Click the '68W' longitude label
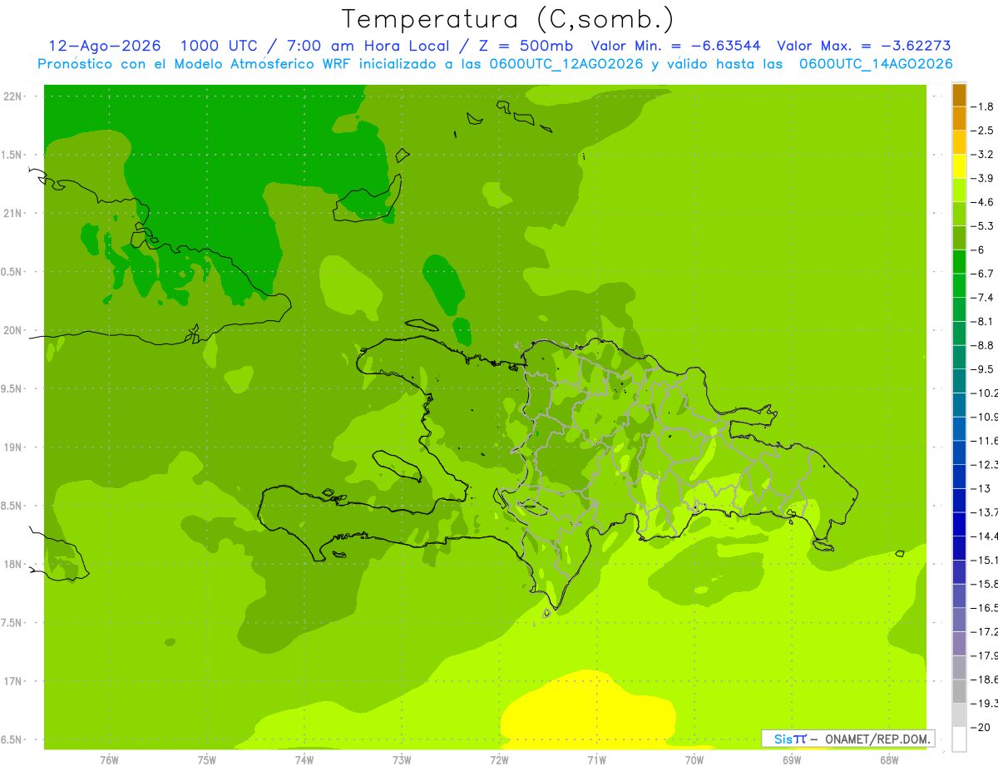Viewport: 998px width, 771px height. click(x=889, y=760)
